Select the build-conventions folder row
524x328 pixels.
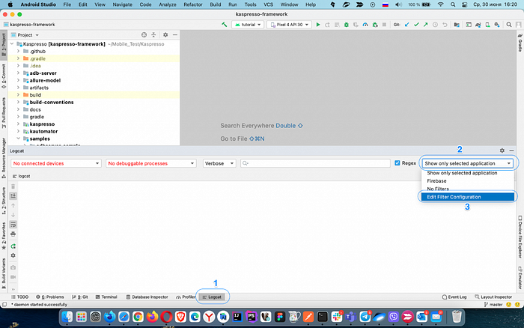click(94, 103)
